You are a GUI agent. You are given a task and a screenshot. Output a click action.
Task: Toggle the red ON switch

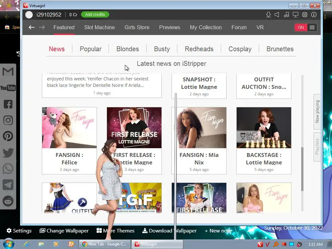tap(301, 27)
